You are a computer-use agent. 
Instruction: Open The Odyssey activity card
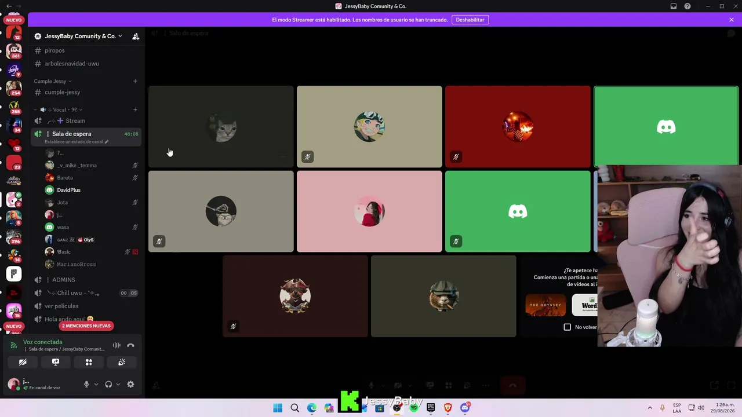tap(545, 305)
